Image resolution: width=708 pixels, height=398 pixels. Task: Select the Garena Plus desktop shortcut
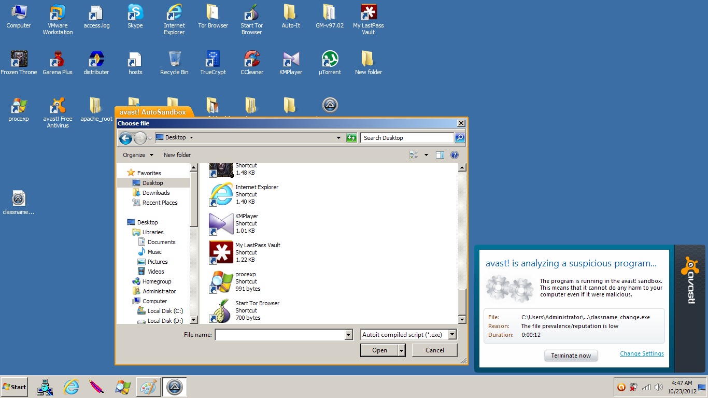click(58, 63)
